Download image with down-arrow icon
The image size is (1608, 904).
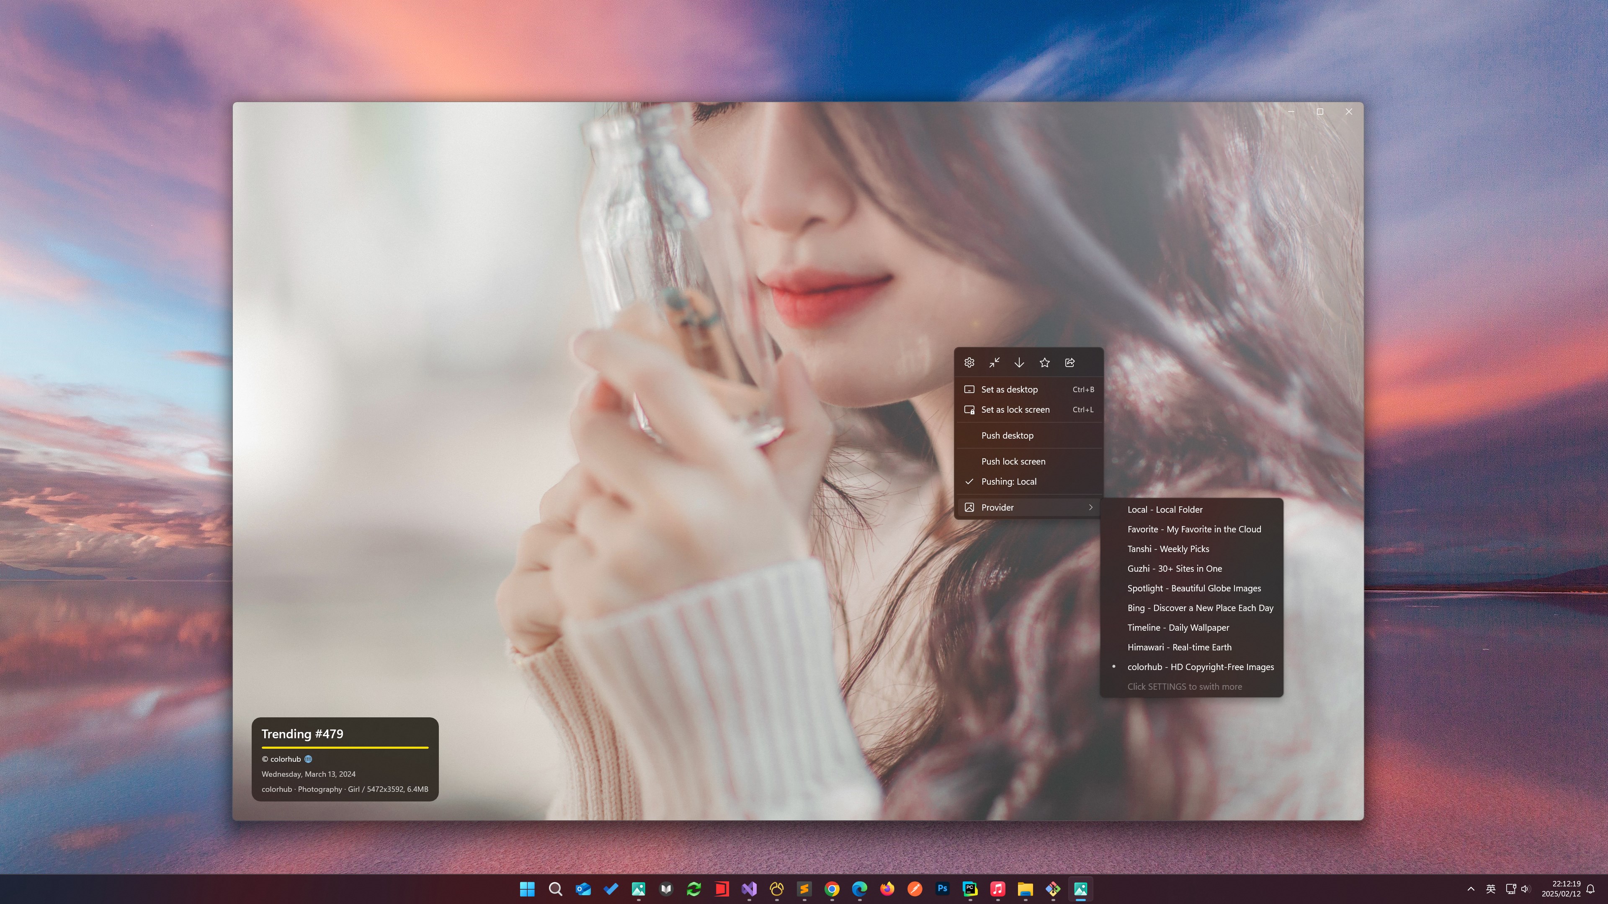[x=1019, y=362]
